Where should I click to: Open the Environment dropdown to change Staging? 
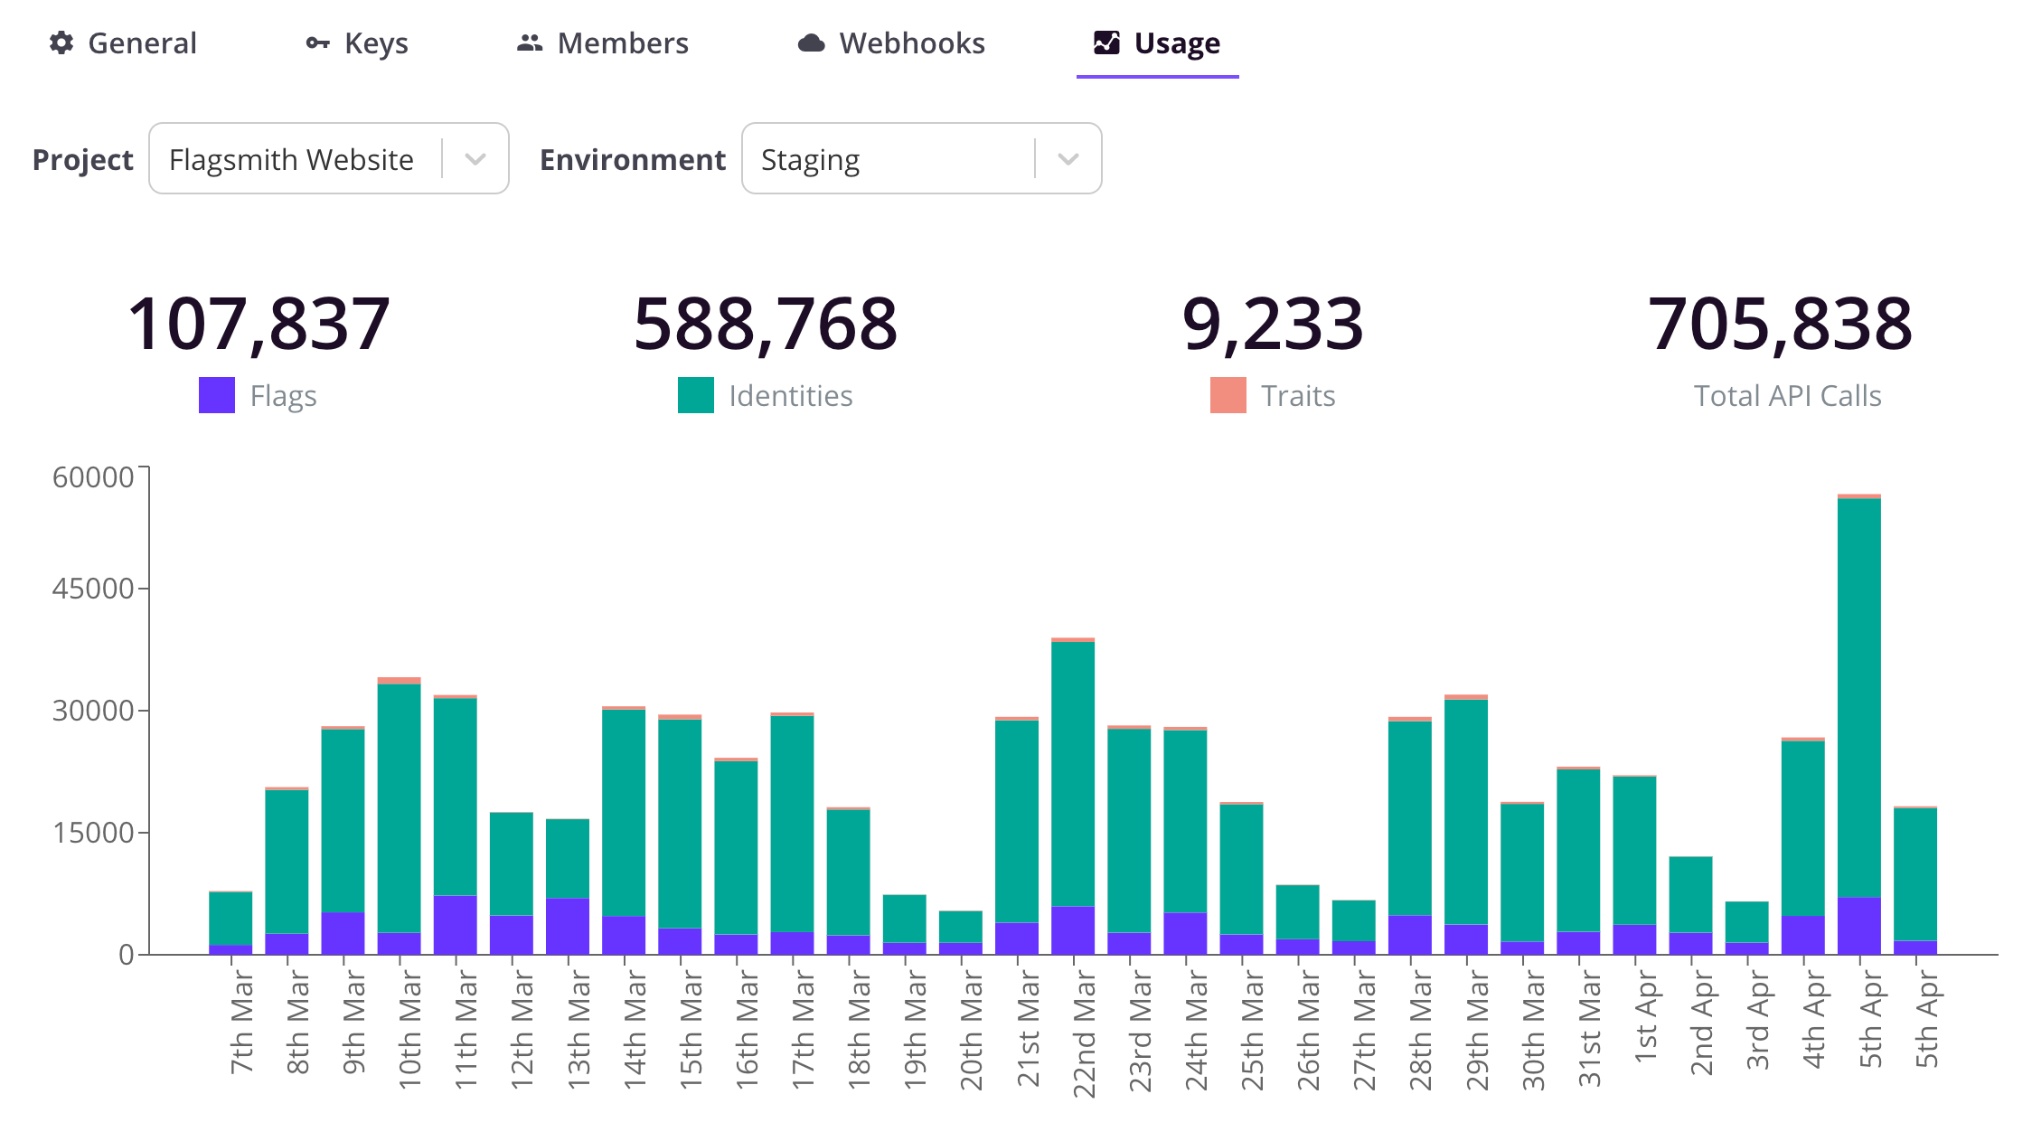(1068, 158)
